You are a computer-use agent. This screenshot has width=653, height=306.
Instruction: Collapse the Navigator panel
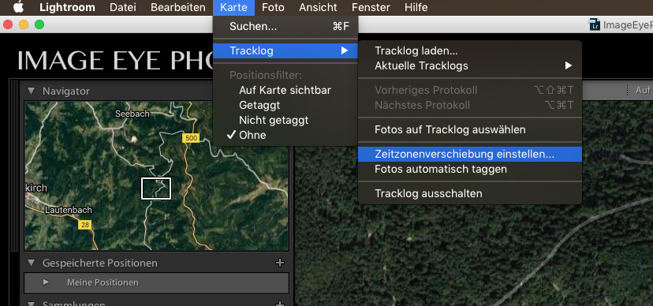[x=31, y=91]
